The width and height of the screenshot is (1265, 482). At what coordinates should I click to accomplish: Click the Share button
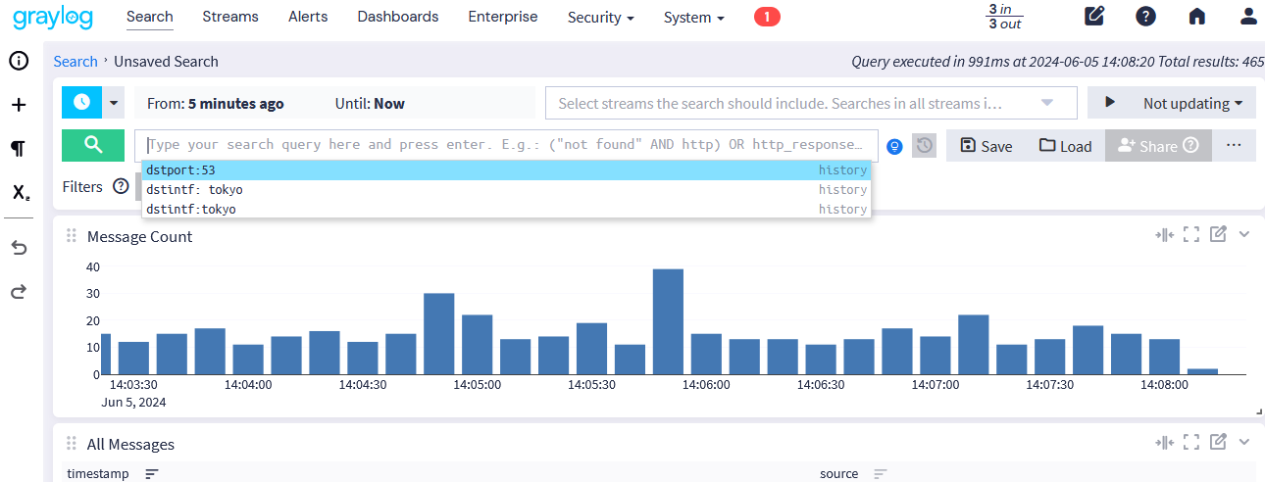[1159, 145]
